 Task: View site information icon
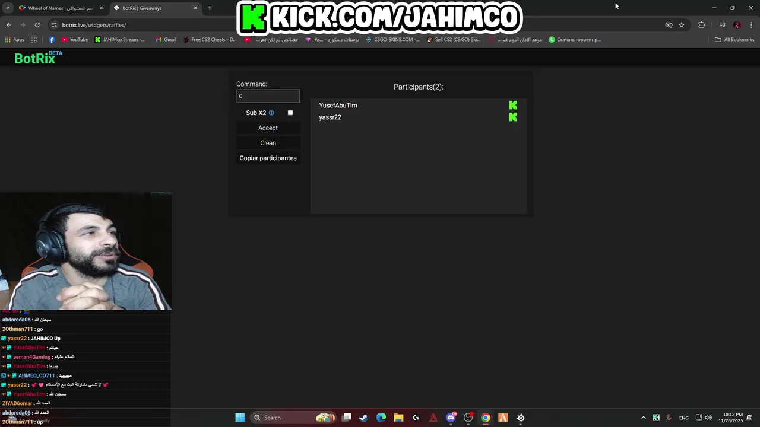coord(54,25)
